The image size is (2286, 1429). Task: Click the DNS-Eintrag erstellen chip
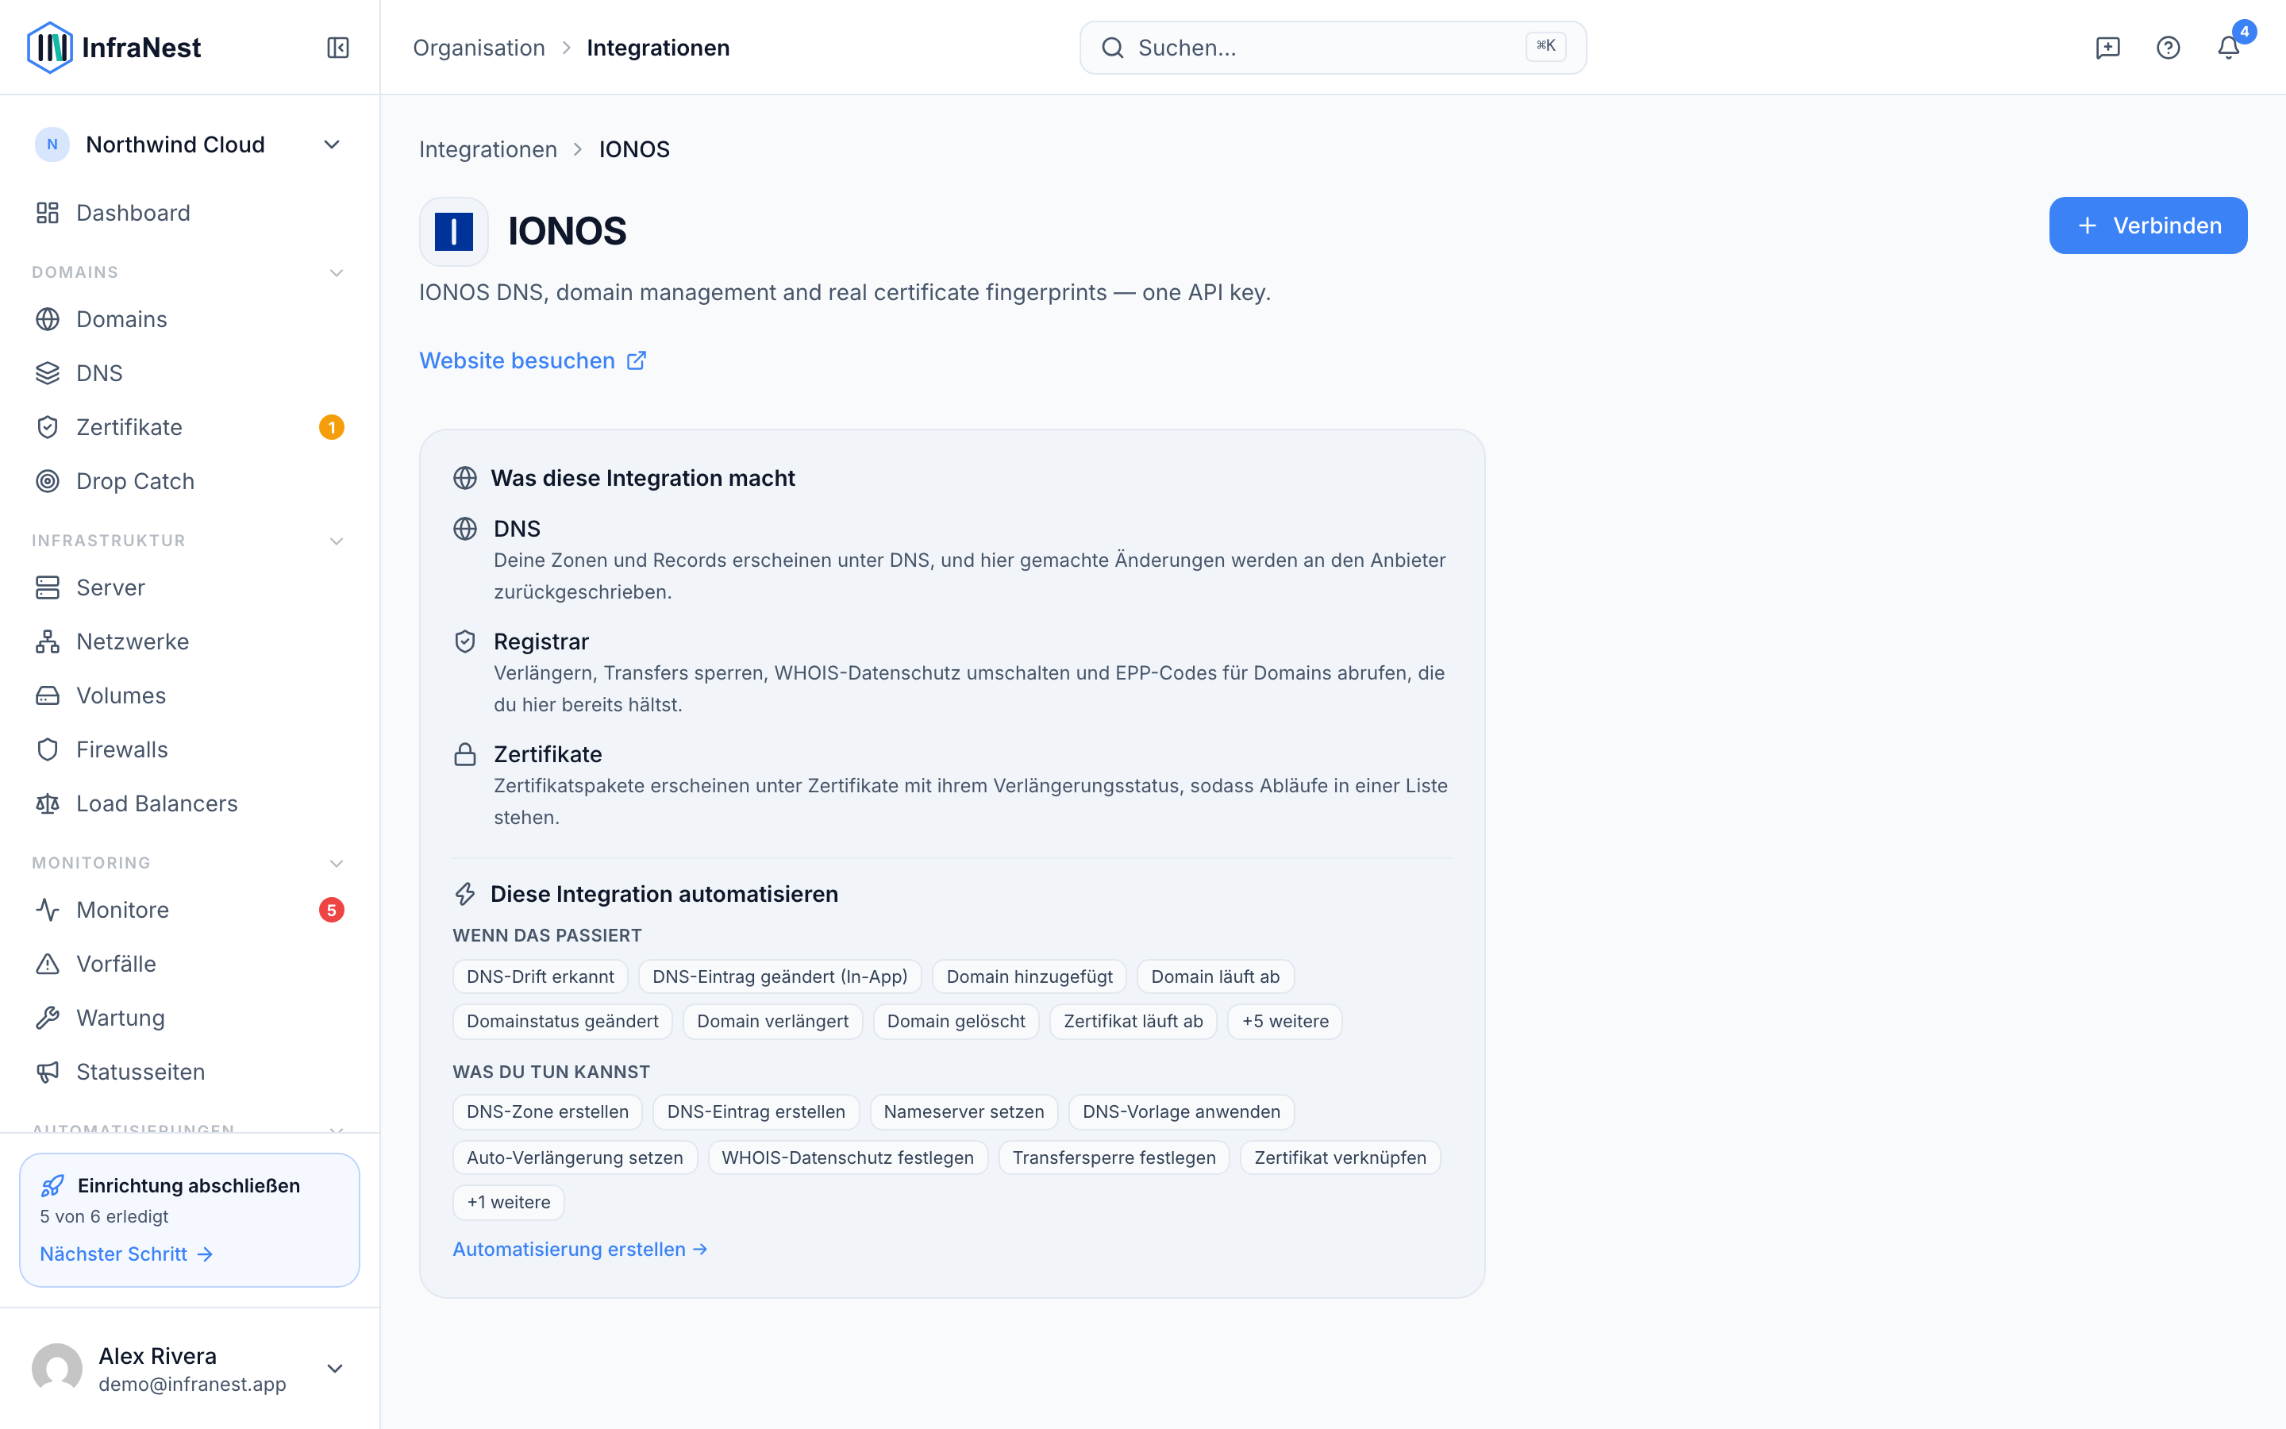click(756, 1111)
